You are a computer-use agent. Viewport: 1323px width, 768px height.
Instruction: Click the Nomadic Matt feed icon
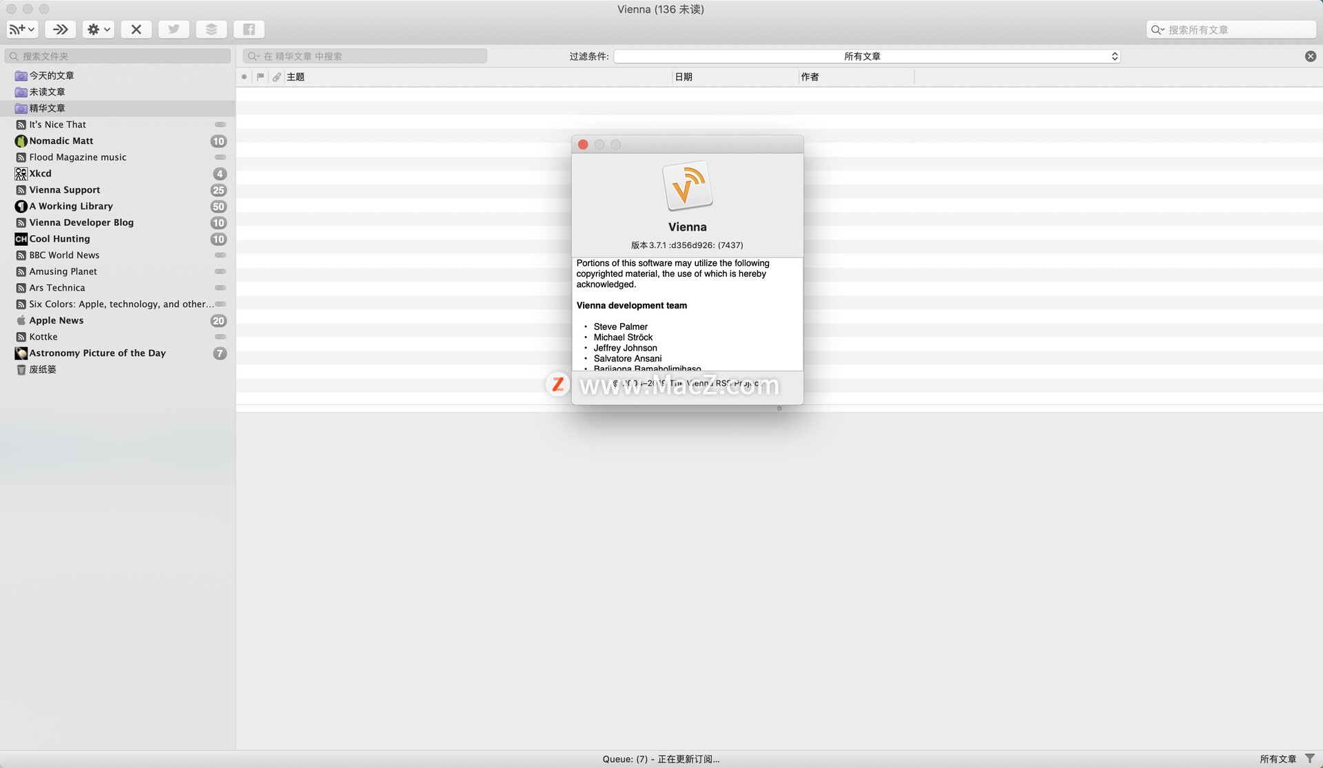(x=21, y=141)
